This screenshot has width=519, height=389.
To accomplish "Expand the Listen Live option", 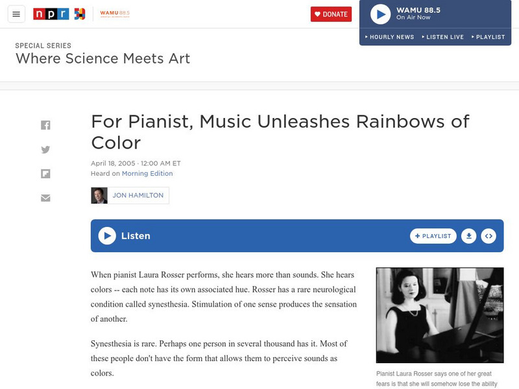I will pos(443,37).
